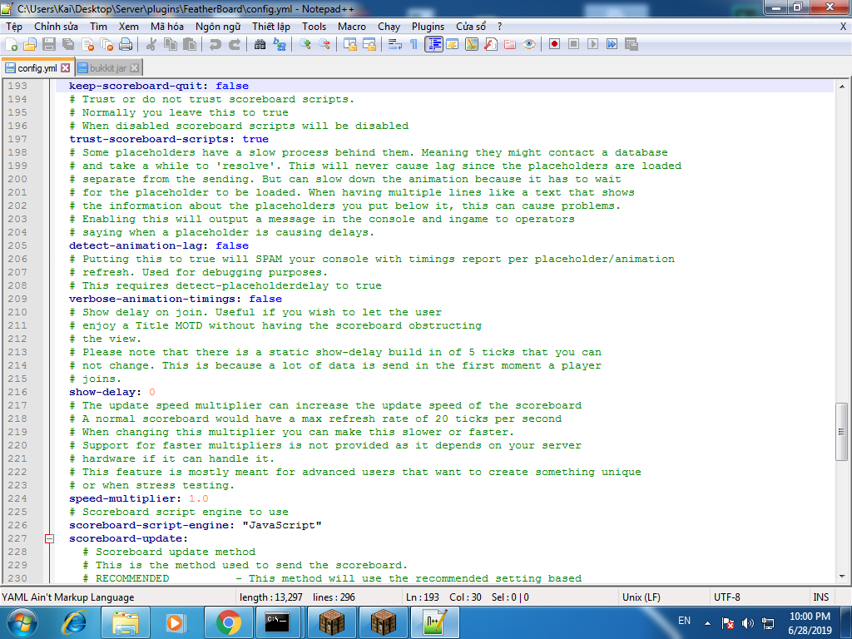
Task: Open the Plugins menu
Action: tap(428, 27)
